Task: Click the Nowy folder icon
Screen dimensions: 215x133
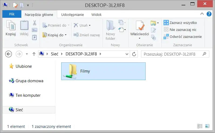Action: 110,26
